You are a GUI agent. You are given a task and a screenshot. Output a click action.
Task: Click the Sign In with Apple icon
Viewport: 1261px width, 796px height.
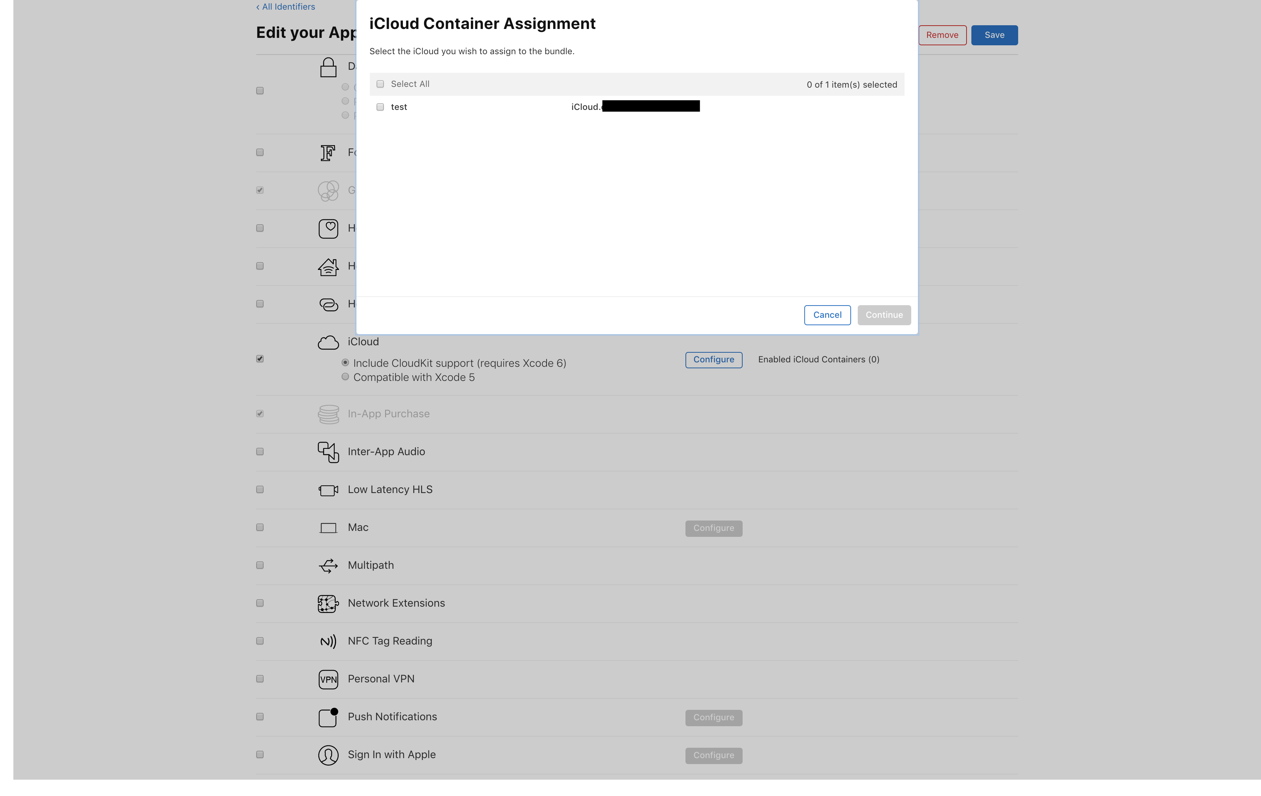[x=328, y=755]
